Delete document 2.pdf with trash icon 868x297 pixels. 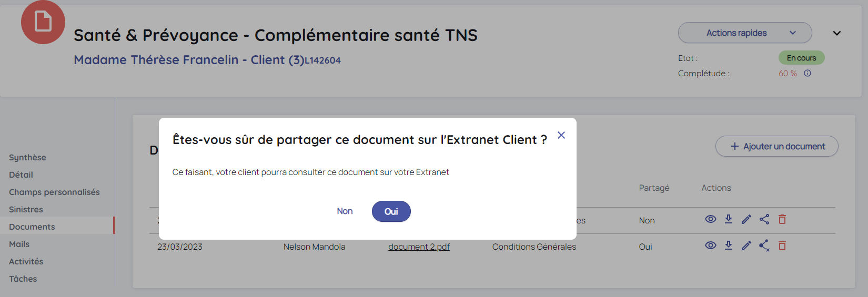coord(782,245)
